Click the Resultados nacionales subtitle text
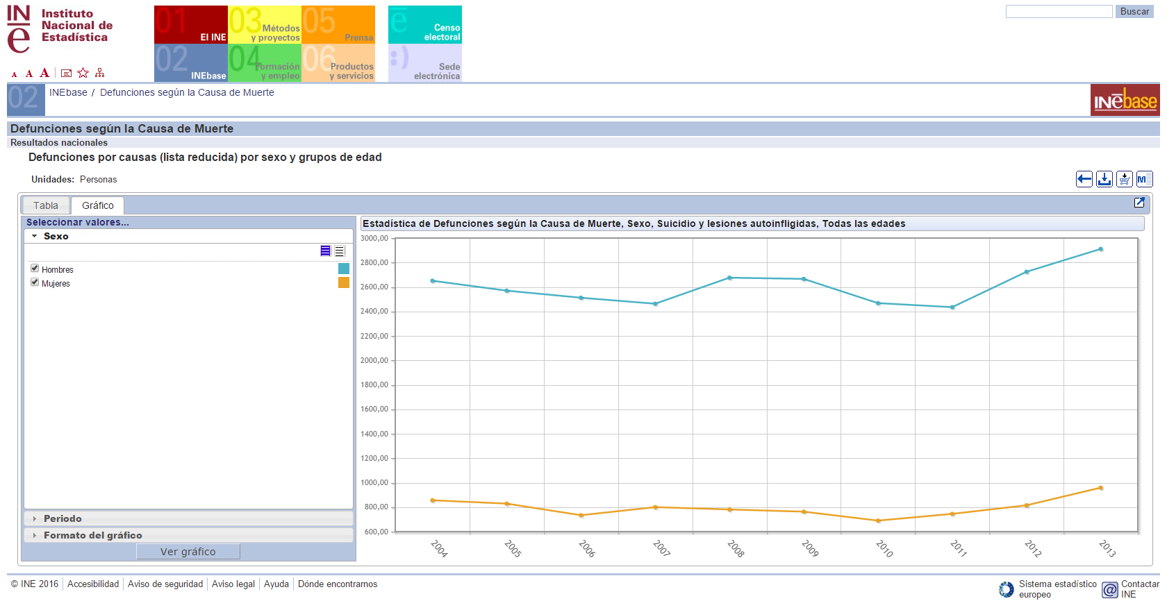 (x=59, y=142)
